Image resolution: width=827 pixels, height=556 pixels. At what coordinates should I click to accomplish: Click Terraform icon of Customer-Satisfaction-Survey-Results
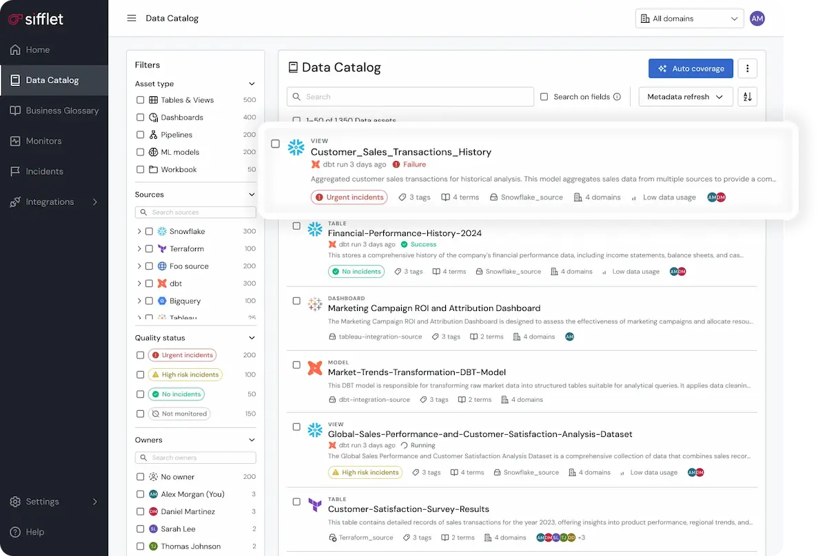point(315,504)
